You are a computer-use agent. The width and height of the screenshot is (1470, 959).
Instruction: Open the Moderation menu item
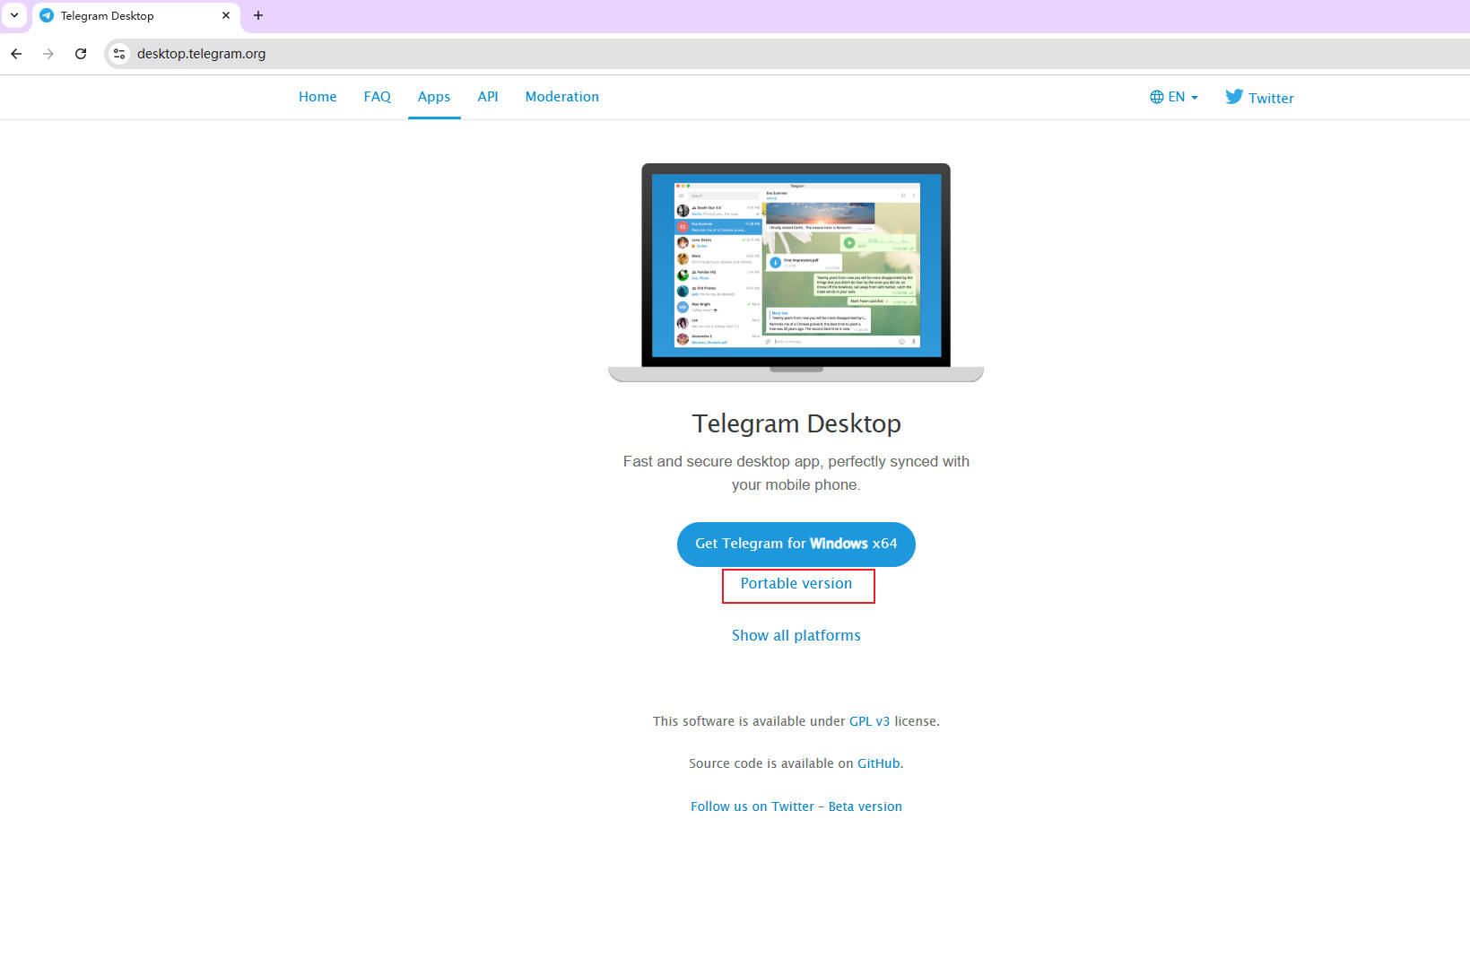pyautogui.click(x=562, y=97)
